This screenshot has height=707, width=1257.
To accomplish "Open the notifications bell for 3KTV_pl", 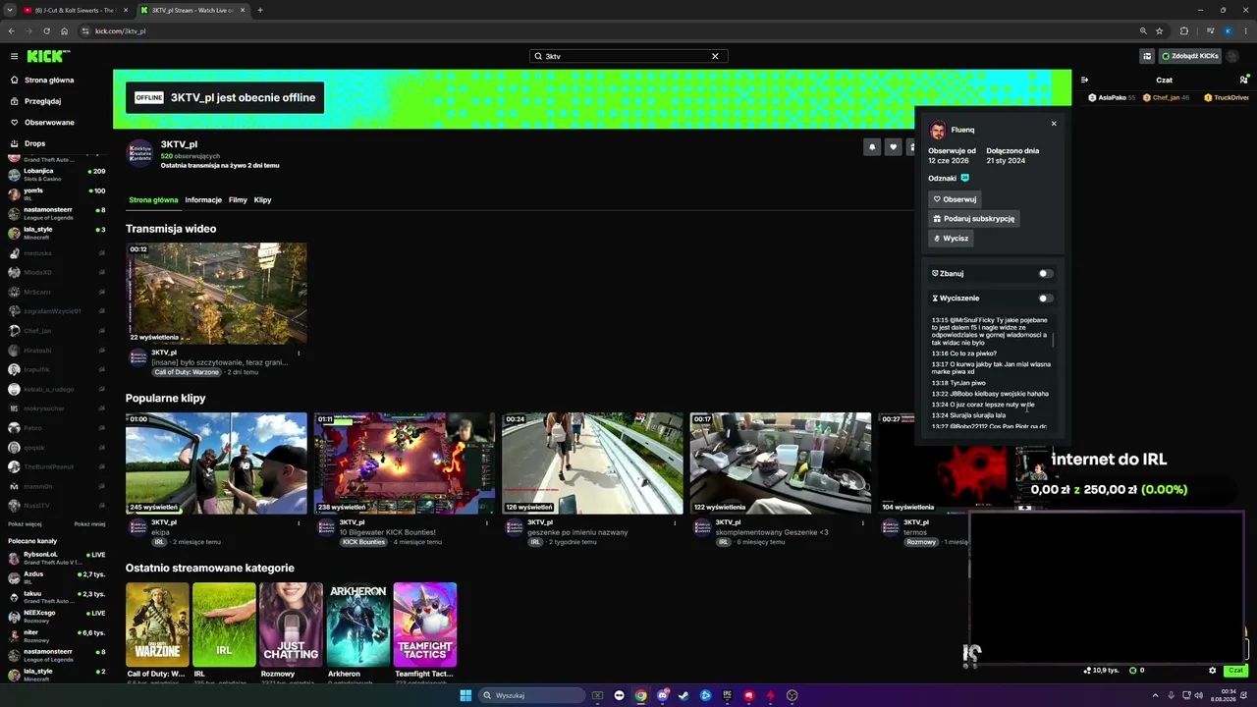I will 871,147.
